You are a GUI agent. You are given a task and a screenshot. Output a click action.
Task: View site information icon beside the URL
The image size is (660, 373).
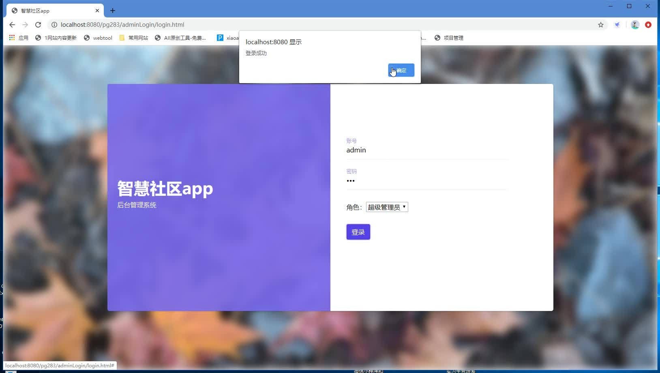click(x=54, y=25)
